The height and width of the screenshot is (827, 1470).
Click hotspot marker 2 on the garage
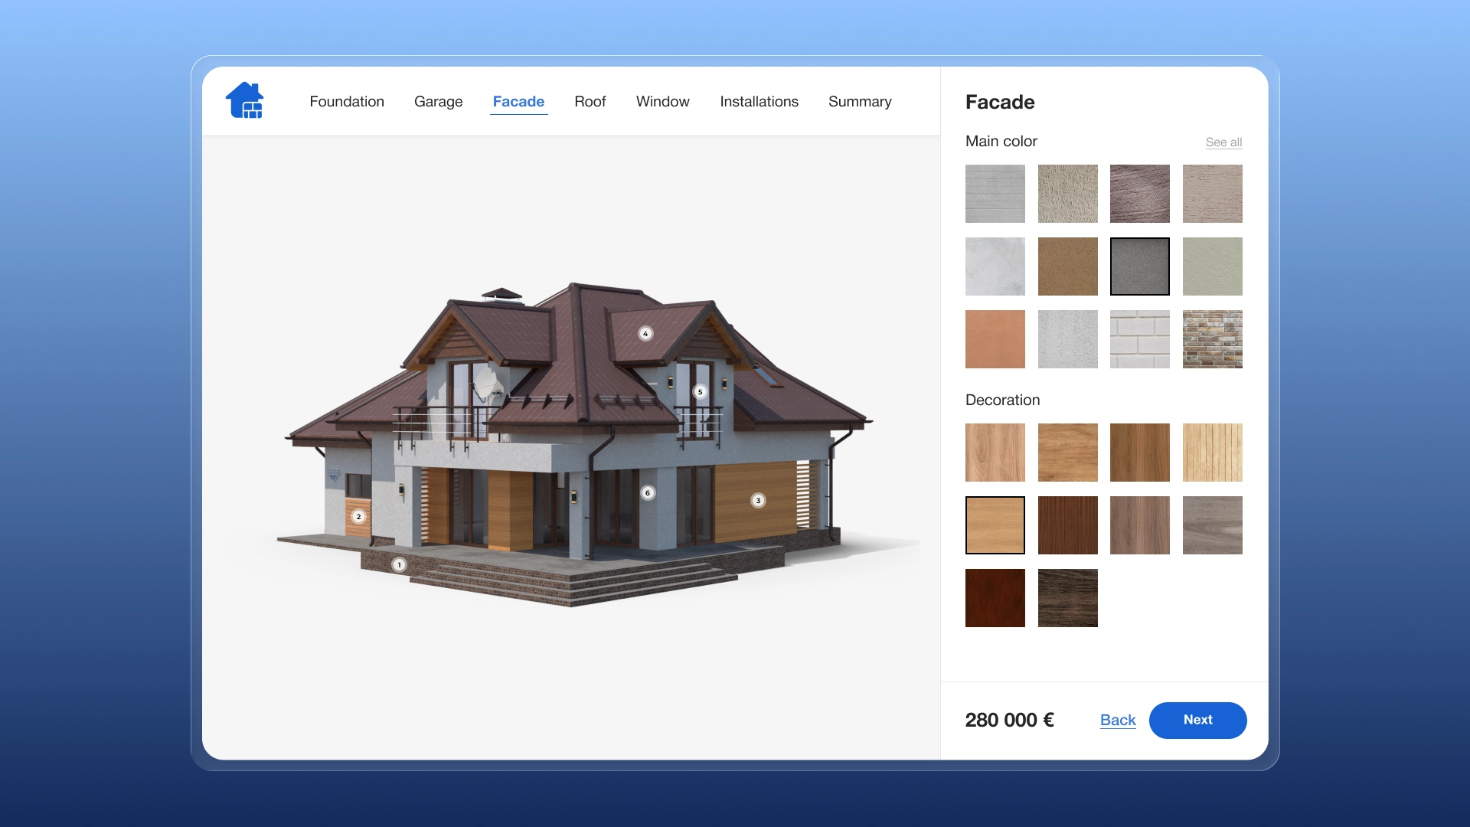(x=358, y=517)
